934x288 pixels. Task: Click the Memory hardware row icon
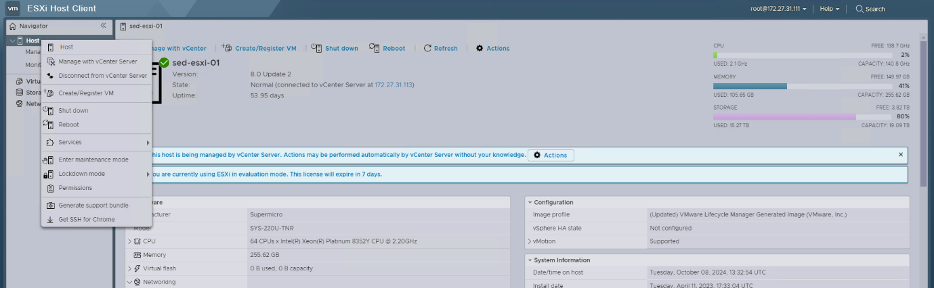[137, 255]
